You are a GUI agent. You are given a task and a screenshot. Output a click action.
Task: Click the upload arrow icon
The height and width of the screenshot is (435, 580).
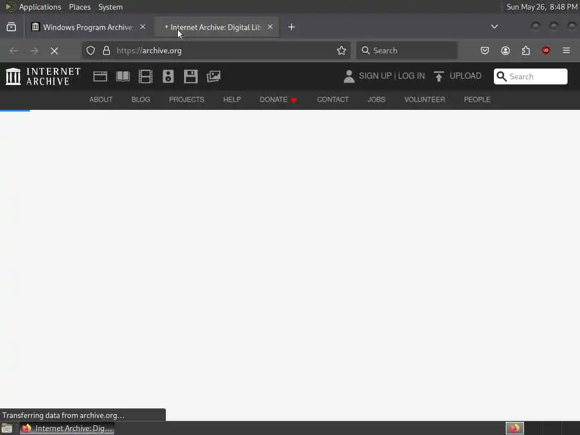tap(439, 76)
